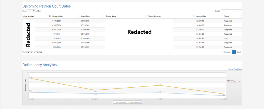Sort table by Tenant Name icon
The height and width of the screenshot is (109, 265).
(x=146, y=16)
